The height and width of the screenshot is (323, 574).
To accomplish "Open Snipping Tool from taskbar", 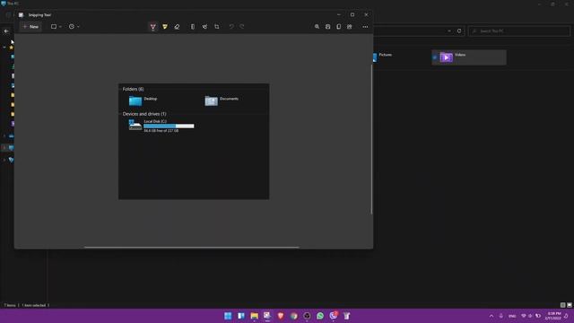I will pyautogui.click(x=267, y=316).
